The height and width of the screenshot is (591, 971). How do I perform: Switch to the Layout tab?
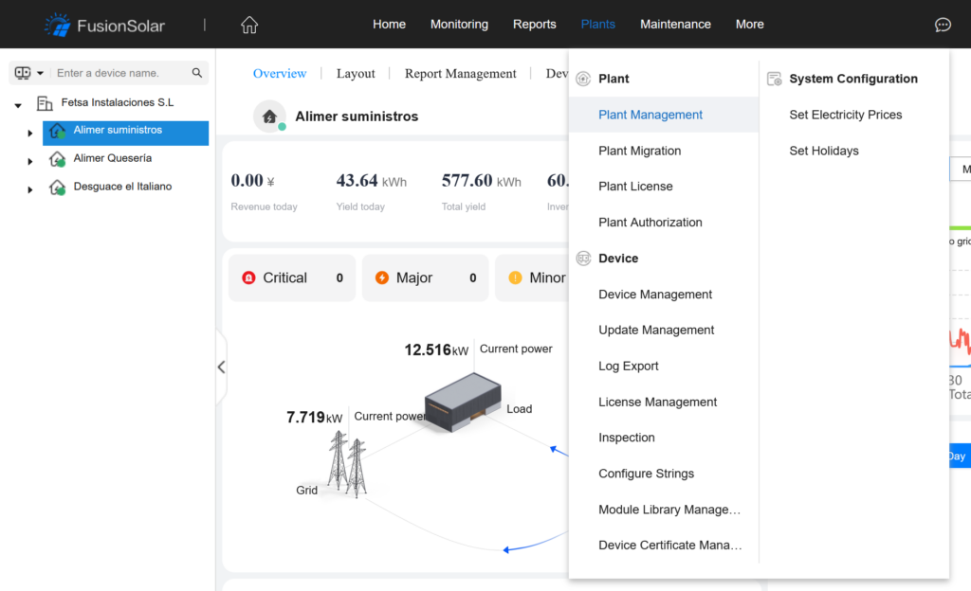click(356, 74)
